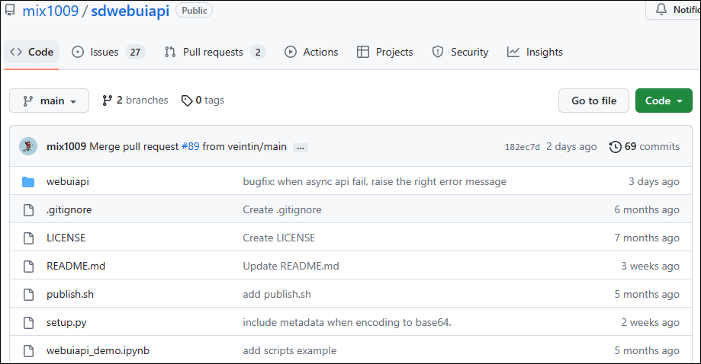Viewport: 701px width, 364px height.
Task: Click the file icon beside webuiapi_demo.ipynb
Action: (28, 350)
